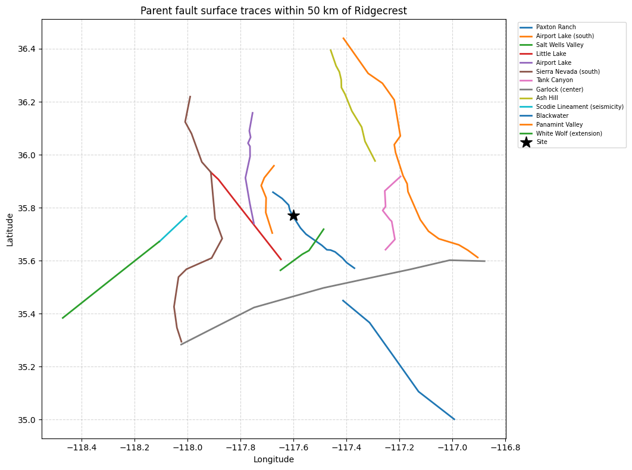The height and width of the screenshot is (470, 632).
Task: Click the Little Lake red legend swatch
Action: (x=526, y=54)
